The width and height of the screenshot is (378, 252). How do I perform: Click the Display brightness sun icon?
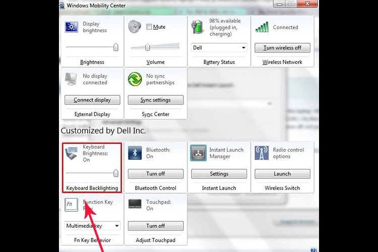coord(71,27)
